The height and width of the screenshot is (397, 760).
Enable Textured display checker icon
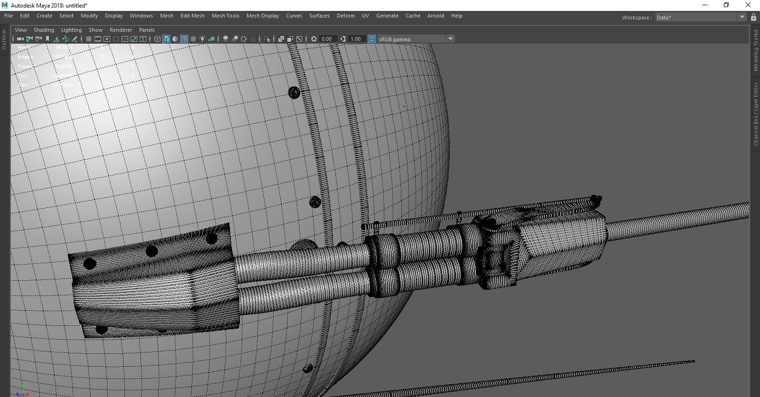coord(193,39)
